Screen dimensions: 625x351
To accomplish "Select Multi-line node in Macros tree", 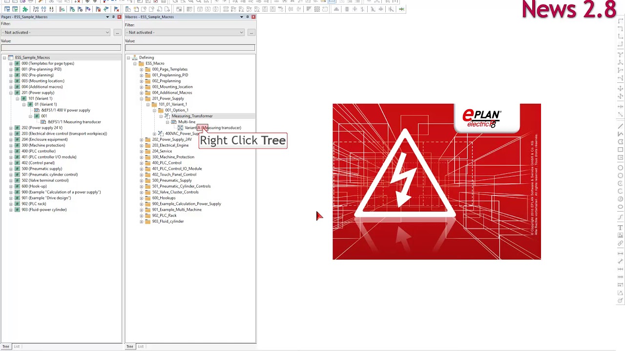I will 187,122.
